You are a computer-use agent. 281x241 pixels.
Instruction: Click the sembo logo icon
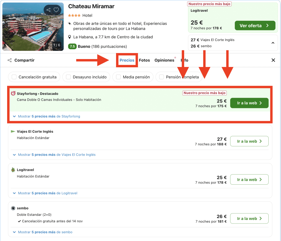pos(13,208)
